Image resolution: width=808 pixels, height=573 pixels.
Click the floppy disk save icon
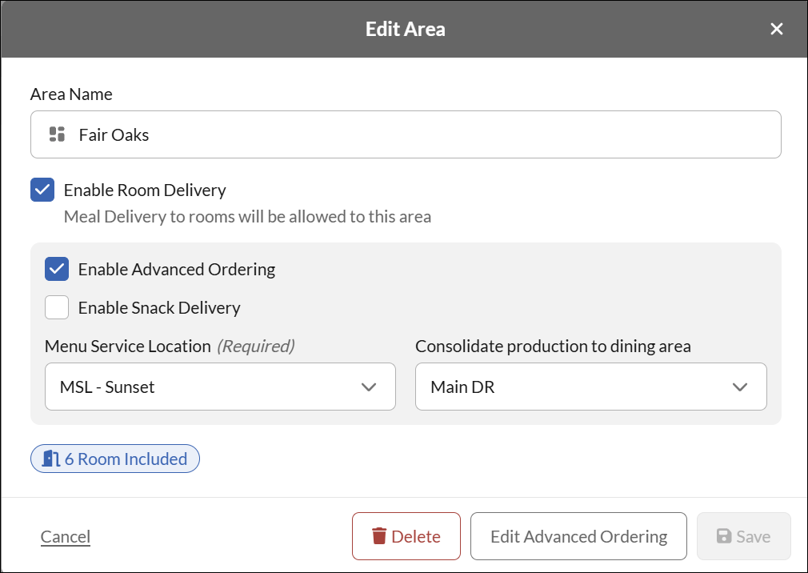point(724,536)
